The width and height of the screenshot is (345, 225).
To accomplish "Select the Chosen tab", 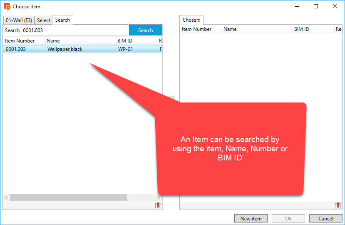I will point(191,20).
